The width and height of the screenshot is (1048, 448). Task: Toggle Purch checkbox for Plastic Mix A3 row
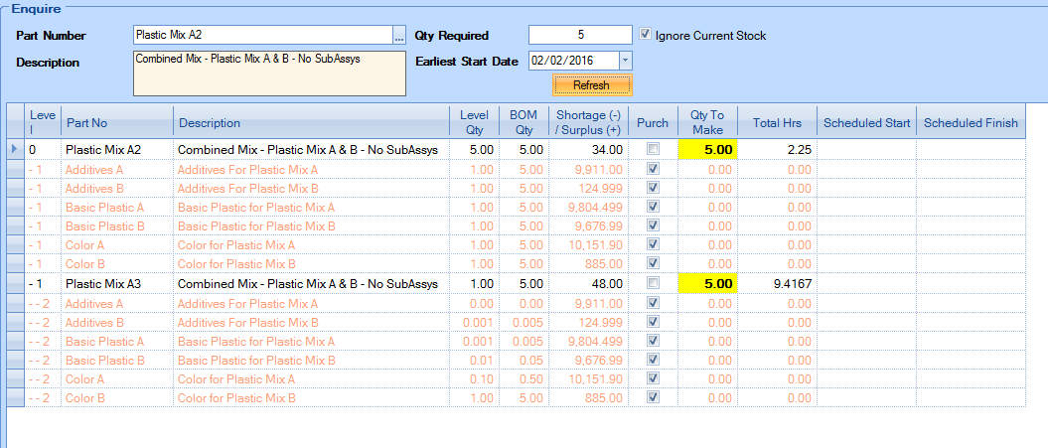pyautogui.click(x=652, y=283)
